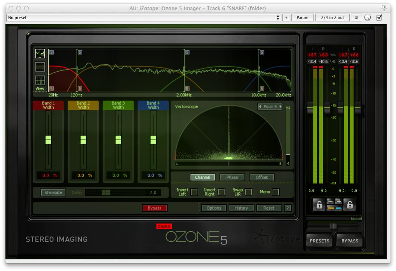The width and height of the screenshot is (396, 271).
Task: Click the Band 2 Width slider handle
Action: tap(83, 140)
